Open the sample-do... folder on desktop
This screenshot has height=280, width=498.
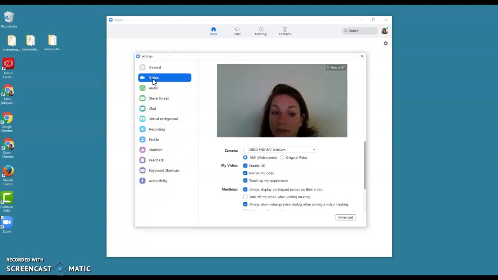pyautogui.click(x=52, y=43)
